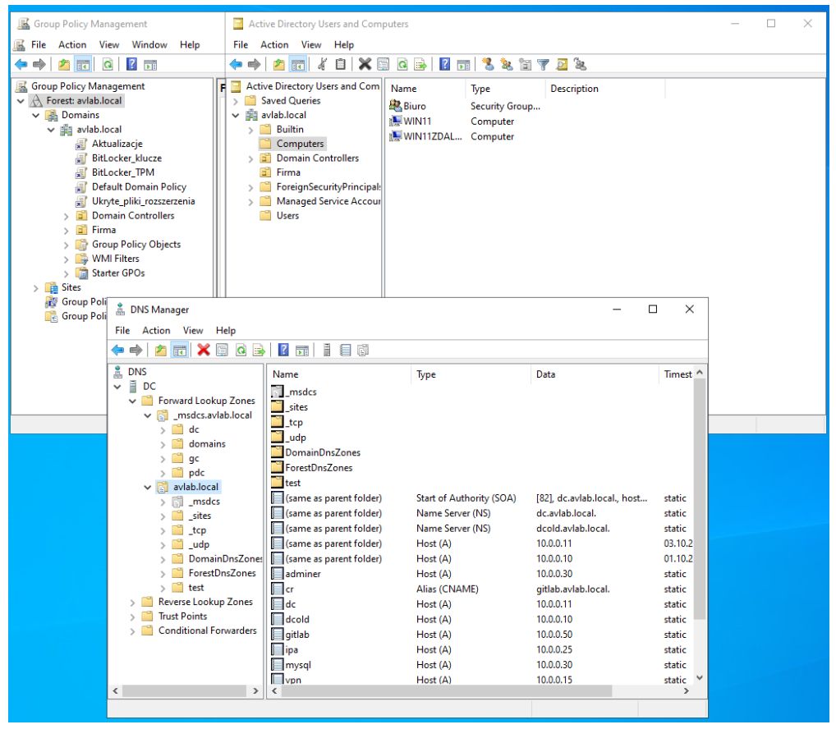836x729 pixels.
Task: Open the Window menu in Group Policy Management
Action: 149,44
